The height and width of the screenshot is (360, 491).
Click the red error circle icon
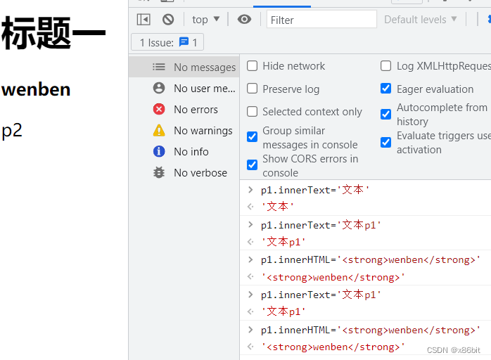[x=159, y=109]
